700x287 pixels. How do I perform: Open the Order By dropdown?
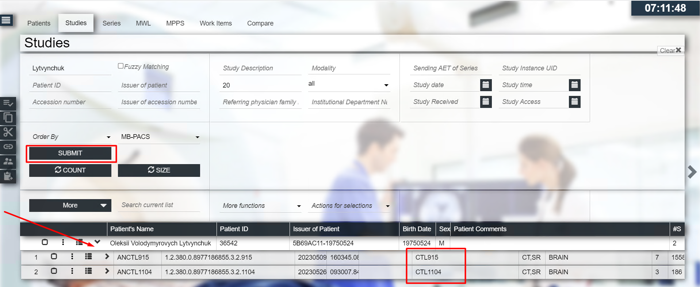coord(71,137)
